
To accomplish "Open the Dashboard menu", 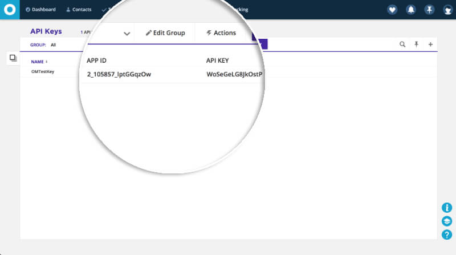I will click(40, 10).
